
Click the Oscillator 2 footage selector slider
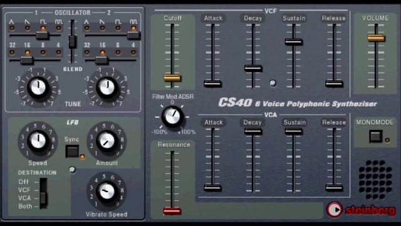coord(102,60)
